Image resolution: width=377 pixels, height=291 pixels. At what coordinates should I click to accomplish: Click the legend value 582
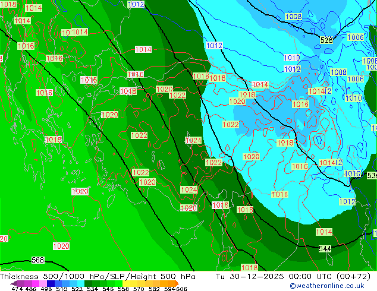tap(154, 289)
